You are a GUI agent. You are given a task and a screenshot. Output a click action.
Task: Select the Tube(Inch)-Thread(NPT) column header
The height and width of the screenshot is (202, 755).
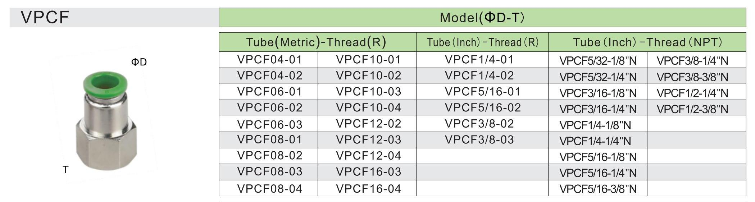[x=647, y=42]
